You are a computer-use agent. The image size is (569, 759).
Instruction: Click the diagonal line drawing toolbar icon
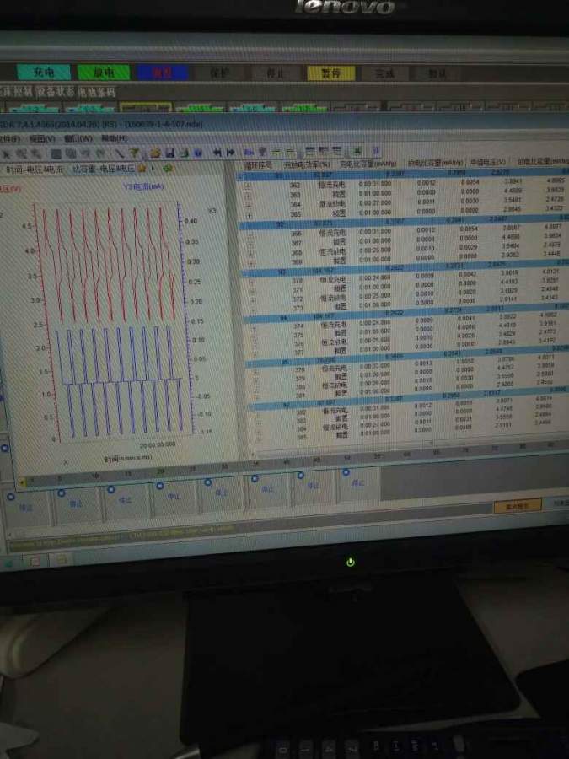coord(120,153)
